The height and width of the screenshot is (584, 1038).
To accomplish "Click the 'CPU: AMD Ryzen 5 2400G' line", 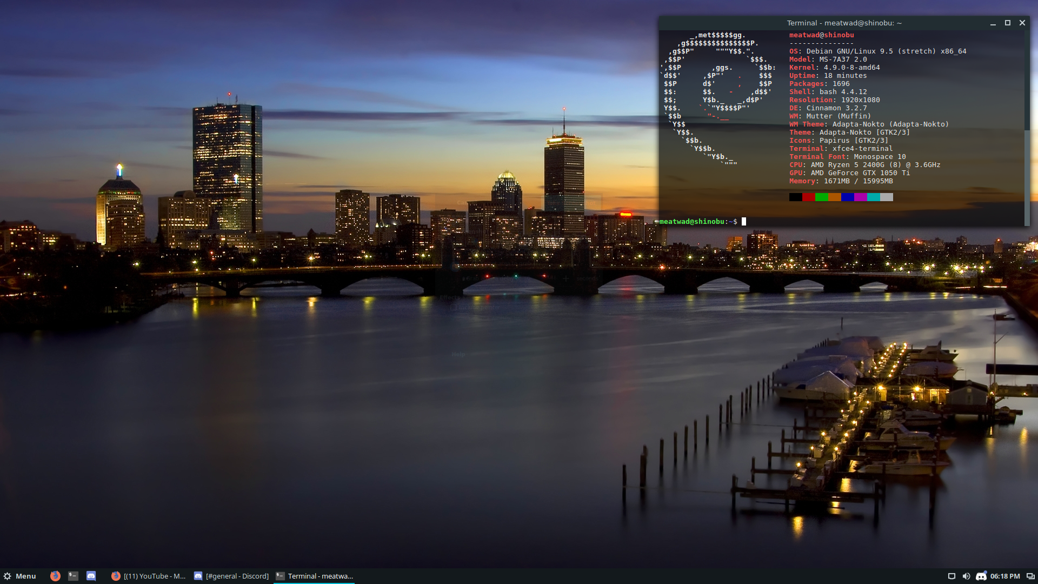I will coord(864,165).
